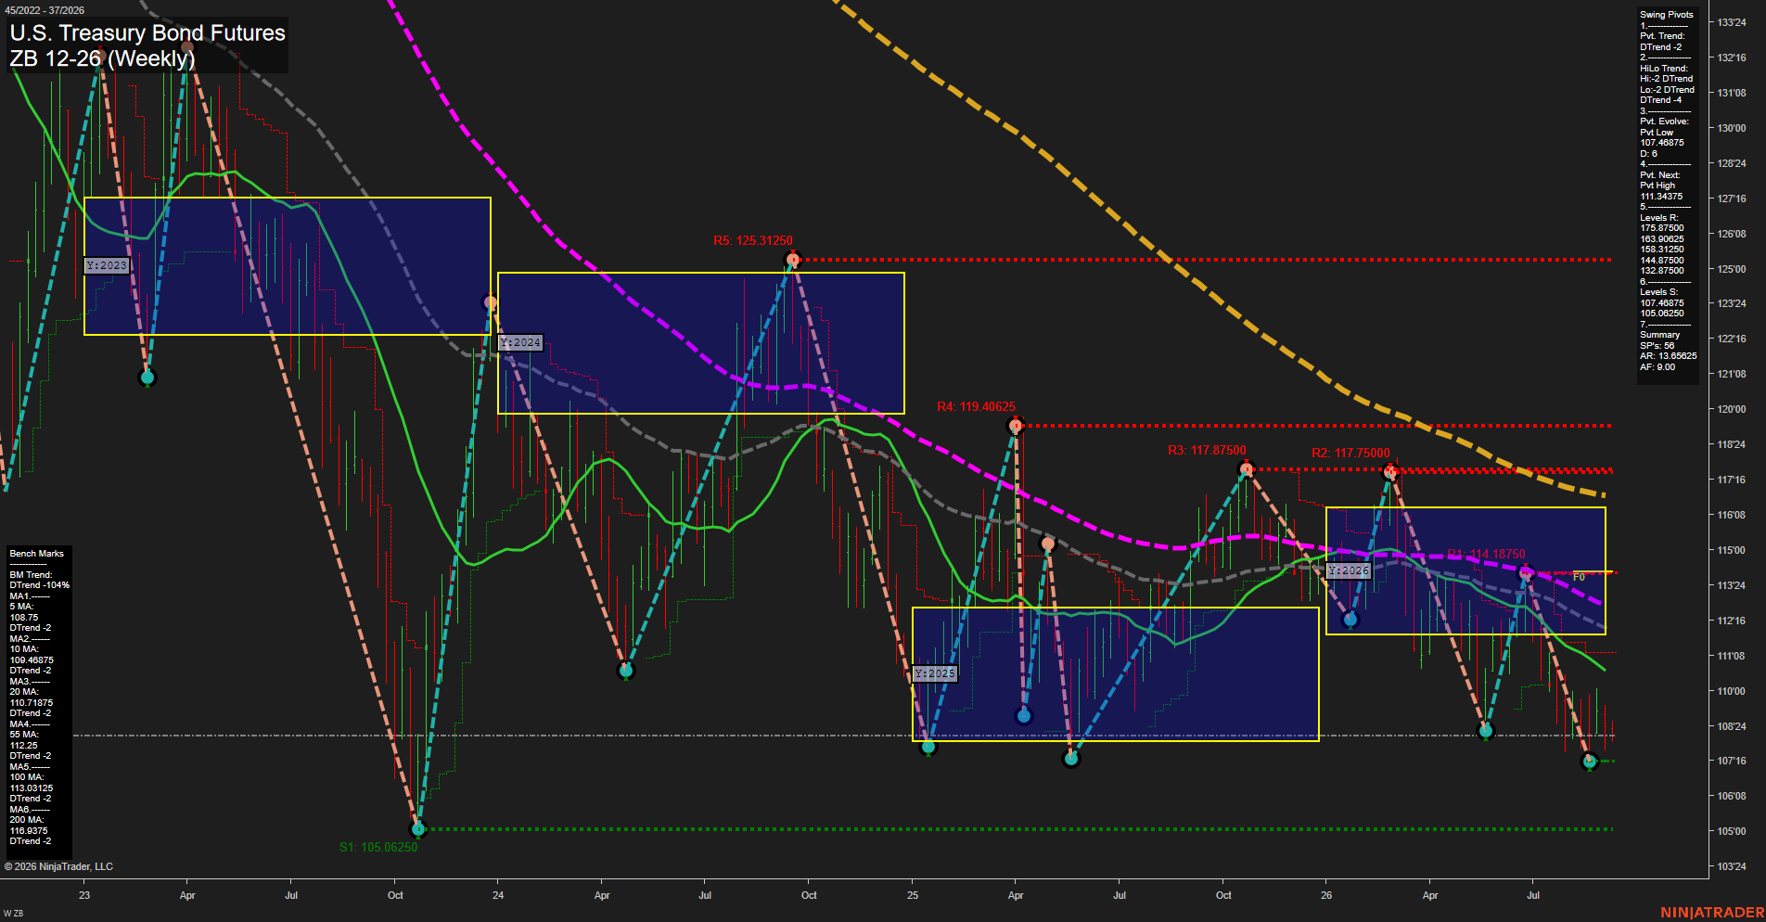The width and height of the screenshot is (1766, 922).
Task: Click the U.S. Treasury Bond Futures chart title
Action: [147, 32]
